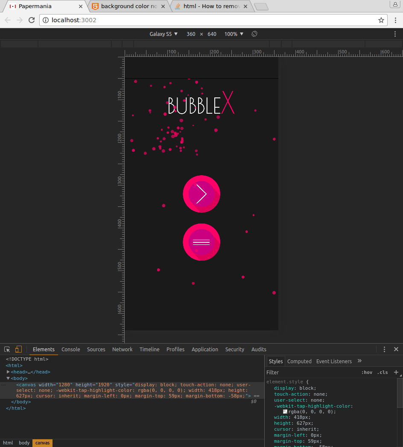Add new style rule plus icon

click(x=396, y=372)
